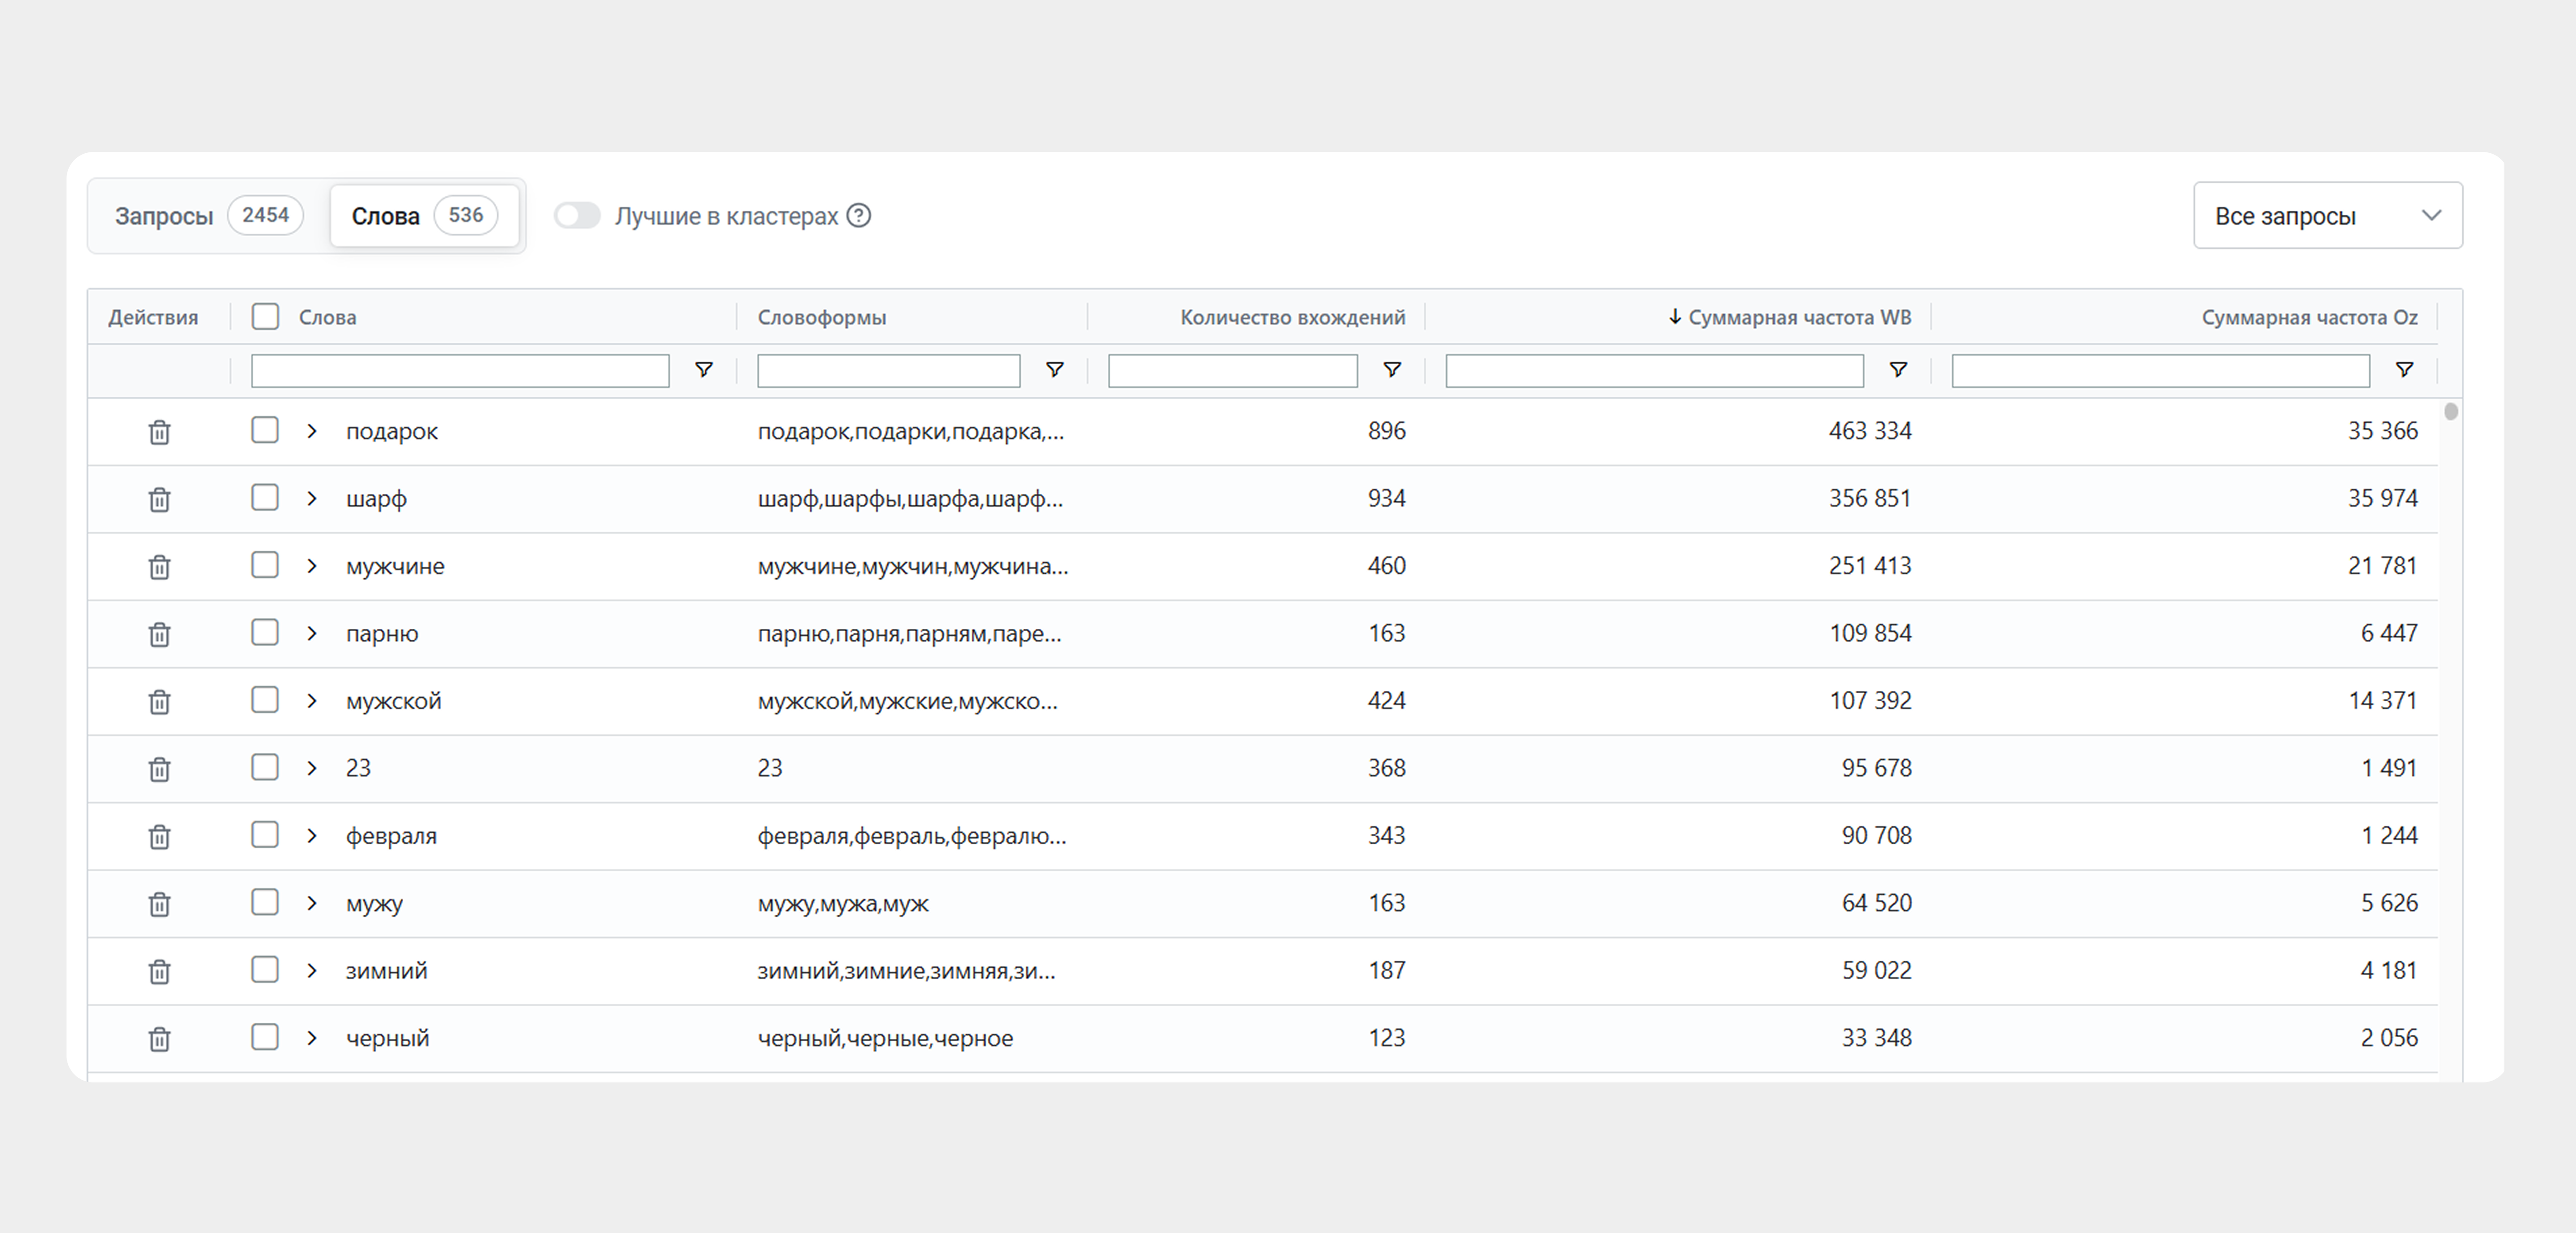2576x1233 pixels.
Task: Sort by Слова column header
Action: (327, 318)
